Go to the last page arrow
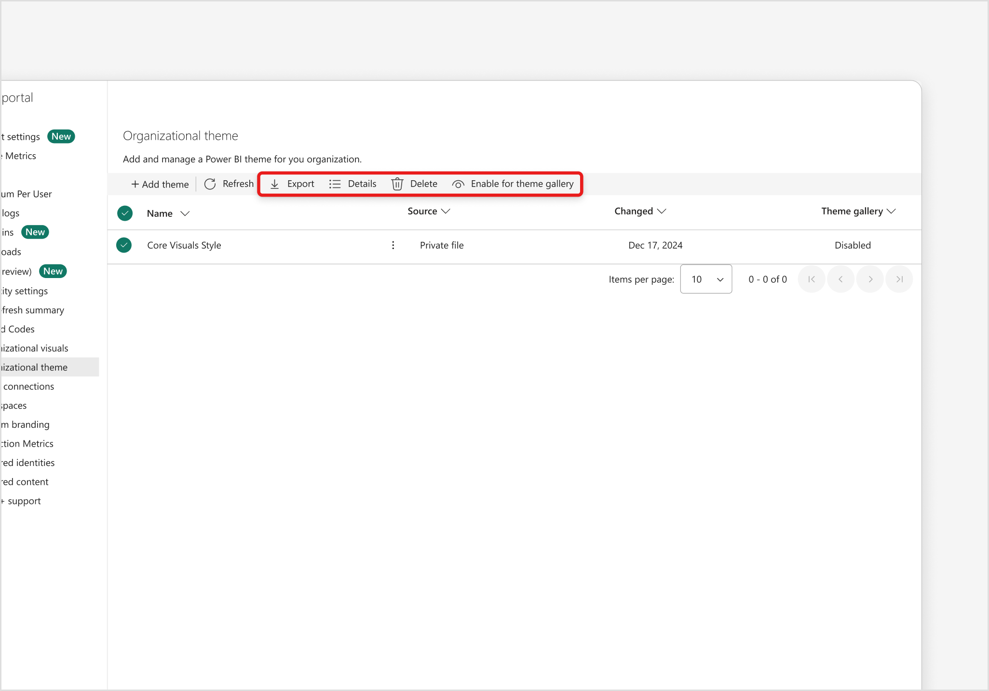Screen dimensions: 989x691 coord(899,279)
